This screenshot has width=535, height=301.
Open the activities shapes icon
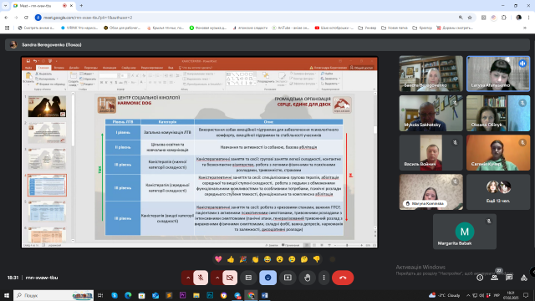point(524,278)
